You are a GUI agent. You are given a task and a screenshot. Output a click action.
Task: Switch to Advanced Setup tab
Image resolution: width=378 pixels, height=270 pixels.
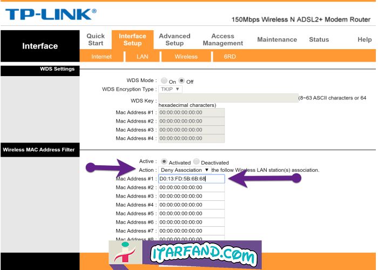[x=174, y=39]
